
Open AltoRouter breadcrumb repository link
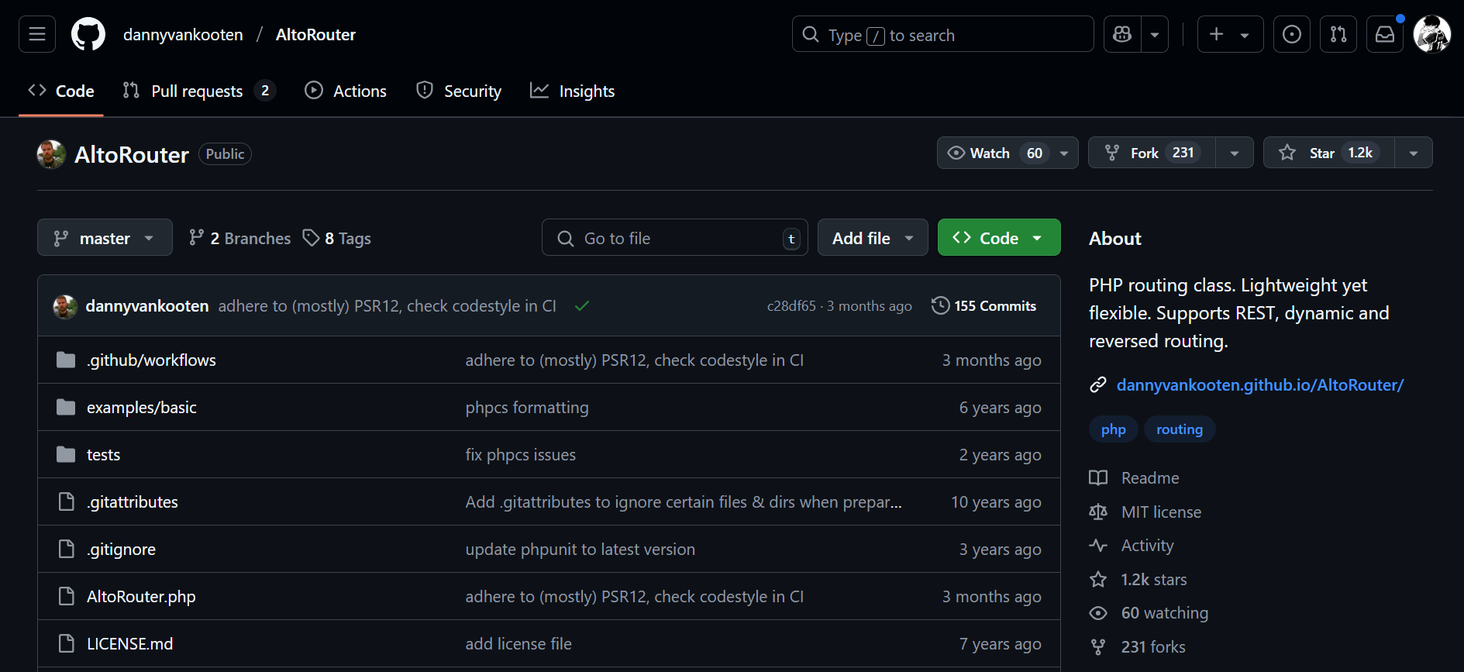click(x=315, y=34)
